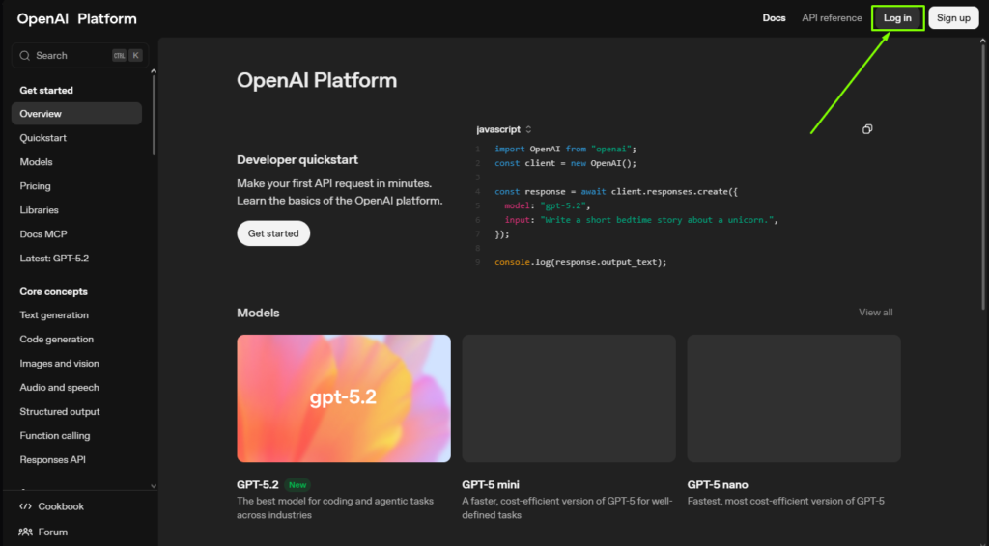Click the code line importing OpenAI
Image resolution: width=989 pixels, height=546 pixels.
coord(566,150)
